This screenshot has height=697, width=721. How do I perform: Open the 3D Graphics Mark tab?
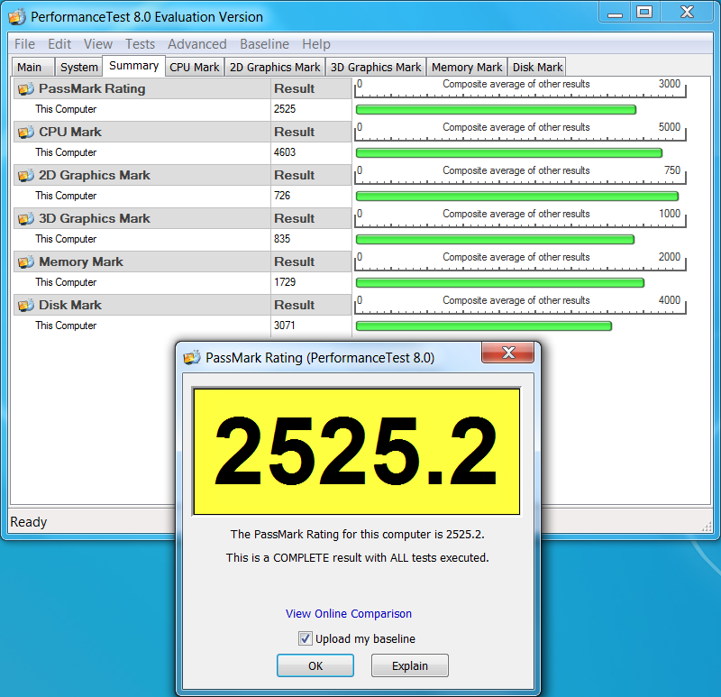coord(376,67)
